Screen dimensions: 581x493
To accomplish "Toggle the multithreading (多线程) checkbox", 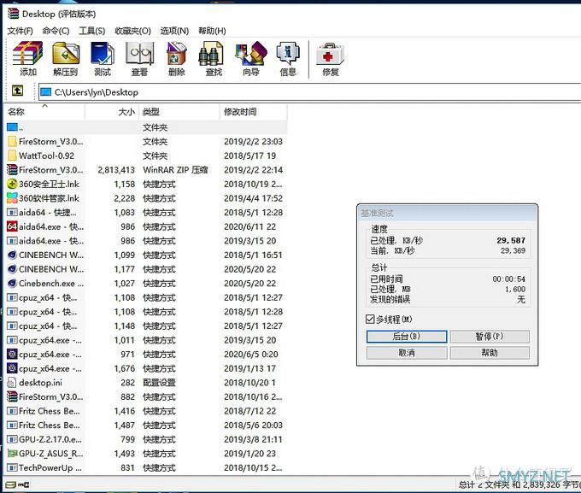I will pos(370,320).
